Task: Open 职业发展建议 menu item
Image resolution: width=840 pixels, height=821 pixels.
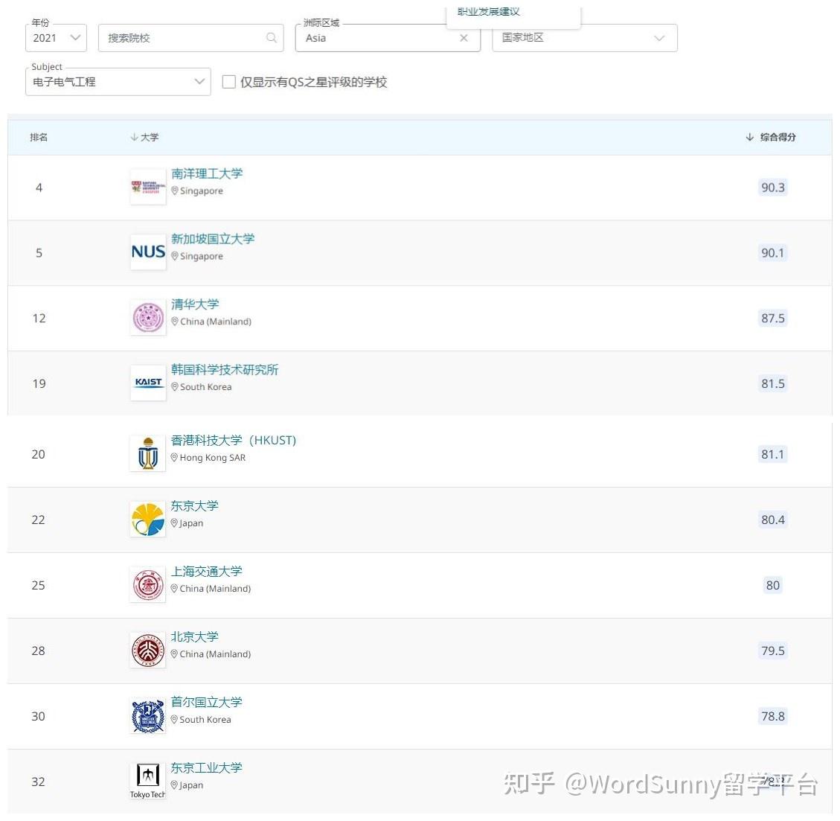Action: point(489,11)
